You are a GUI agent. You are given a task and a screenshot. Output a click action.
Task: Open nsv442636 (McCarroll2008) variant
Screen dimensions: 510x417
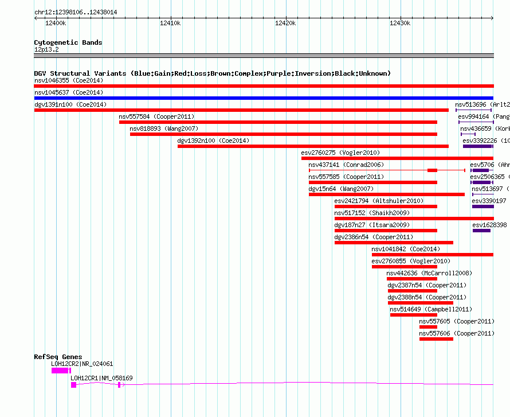click(x=412, y=279)
